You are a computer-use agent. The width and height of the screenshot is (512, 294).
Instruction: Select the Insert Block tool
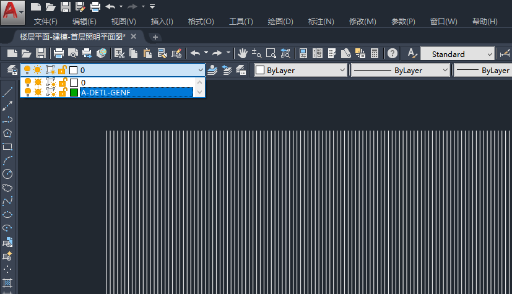[x=7, y=242]
